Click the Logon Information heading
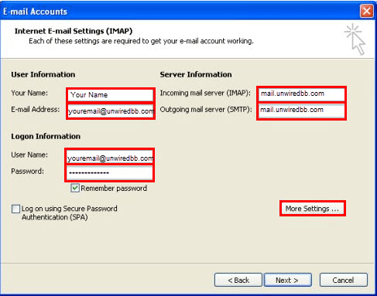The image size is (377, 296). 46,136
